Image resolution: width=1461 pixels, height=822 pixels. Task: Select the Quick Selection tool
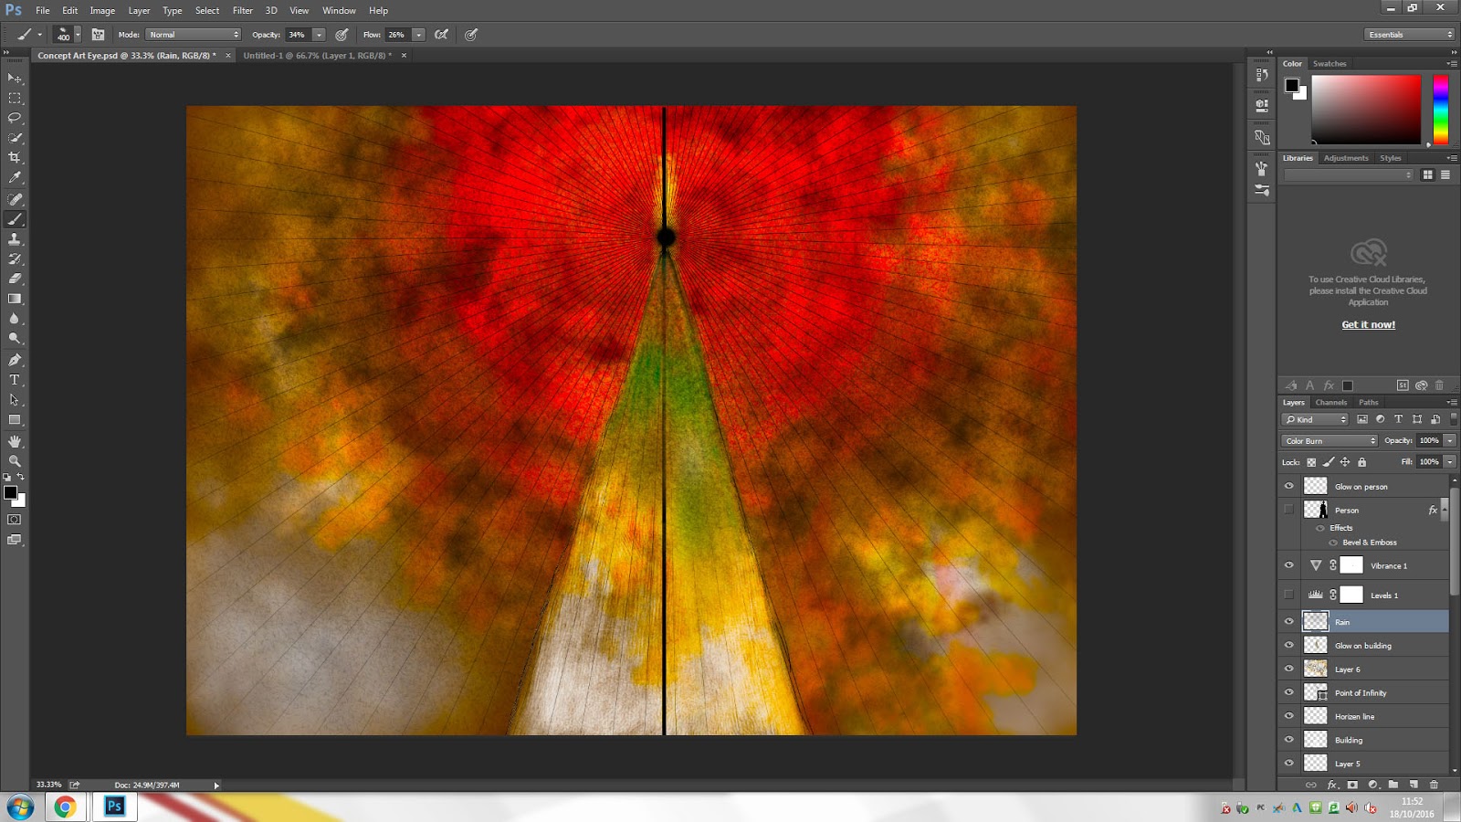[15, 138]
